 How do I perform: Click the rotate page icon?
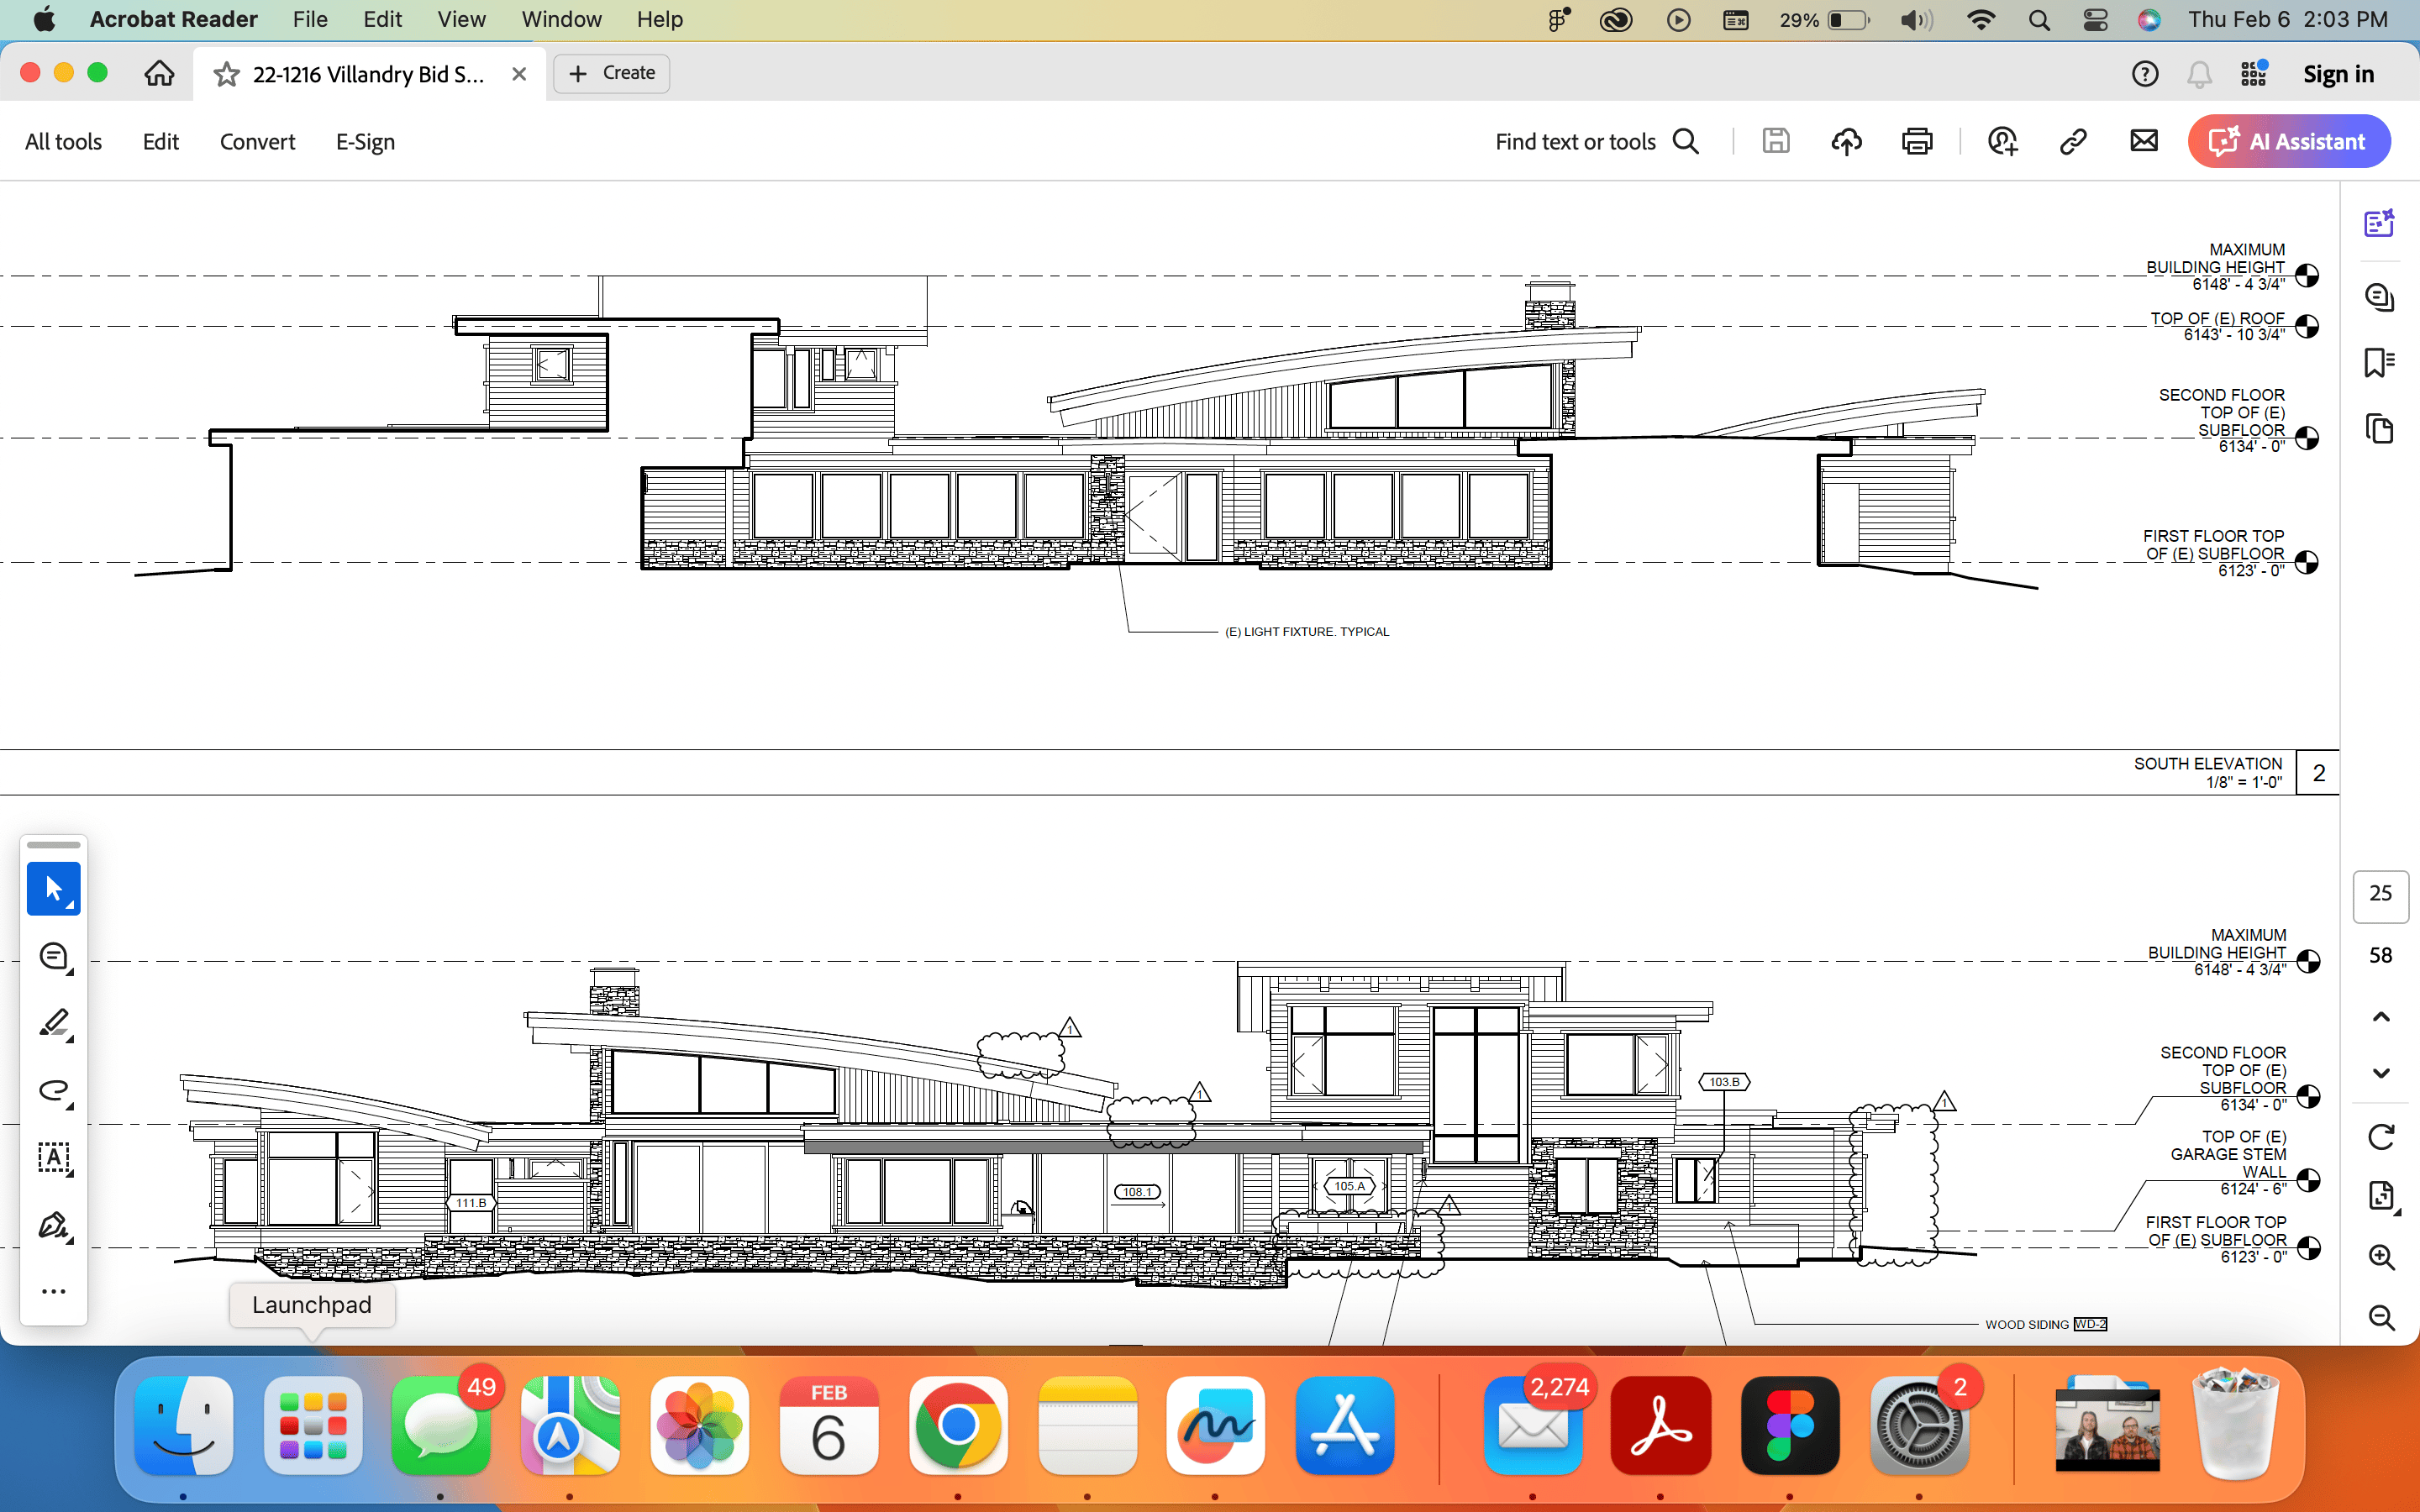pyautogui.click(x=2381, y=1137)
